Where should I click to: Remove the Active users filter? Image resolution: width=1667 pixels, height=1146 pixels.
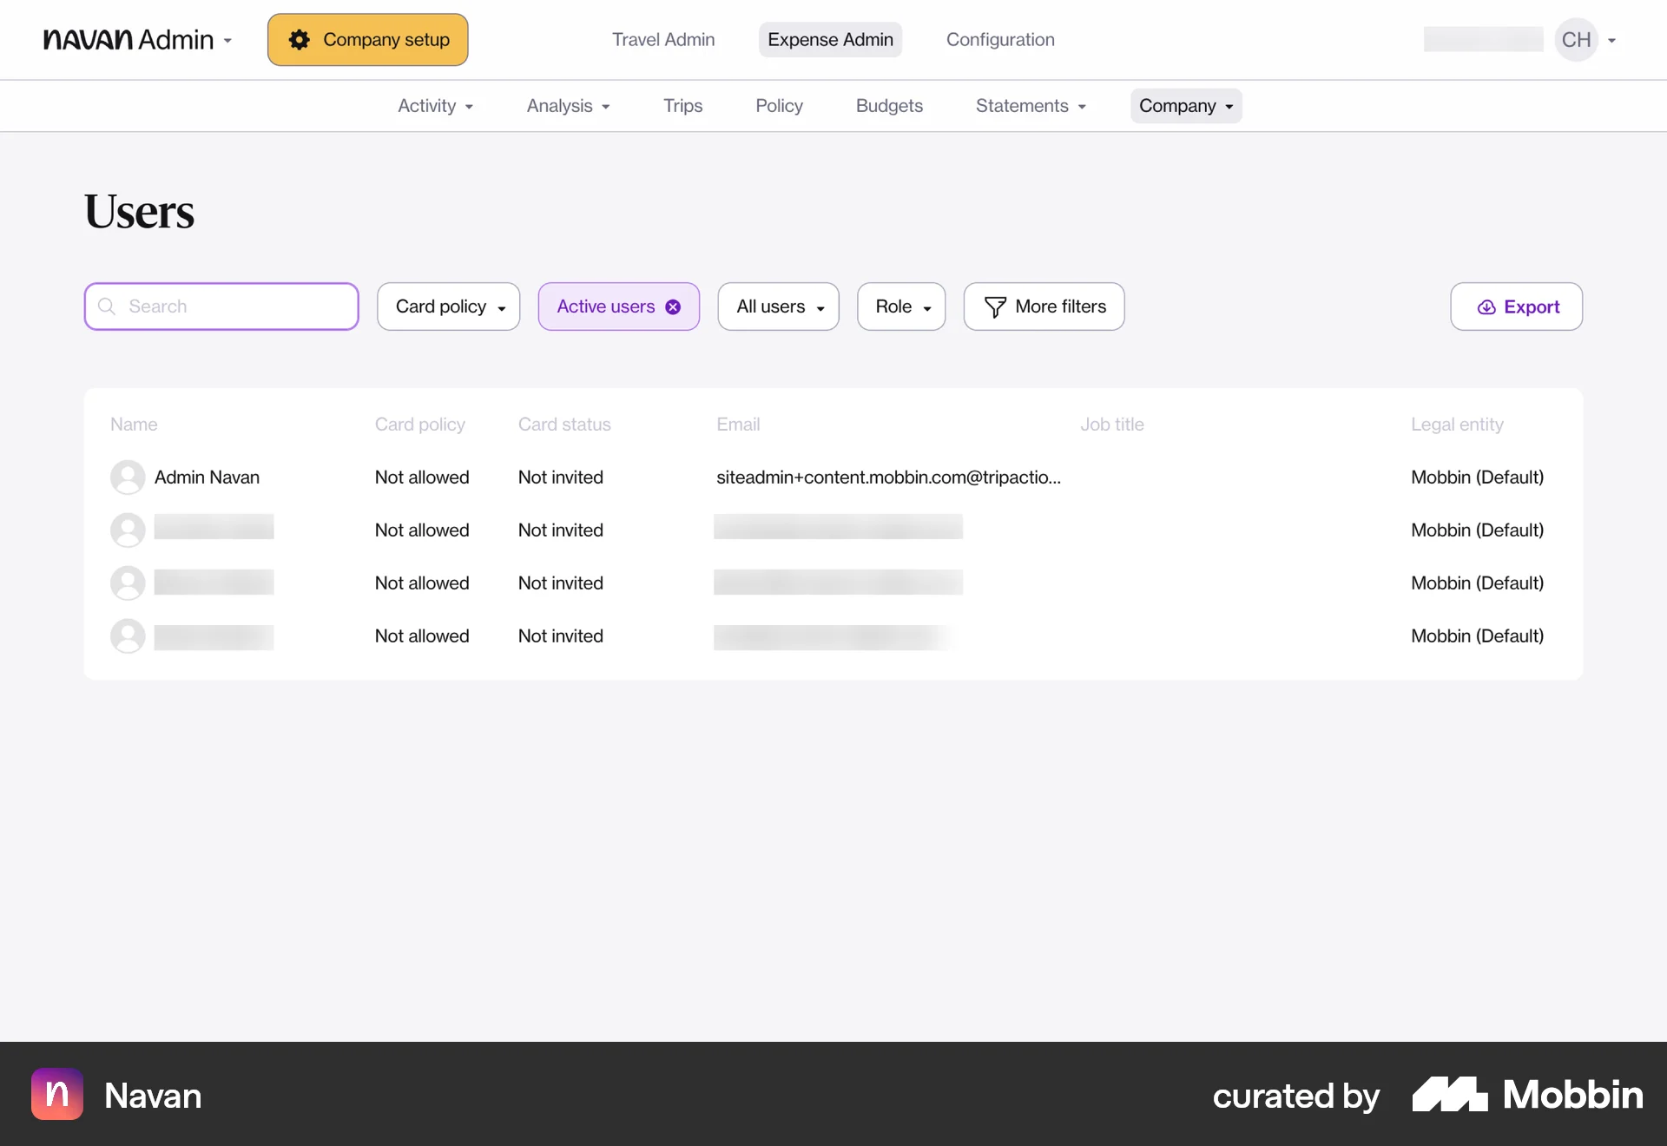coord(674,306)
